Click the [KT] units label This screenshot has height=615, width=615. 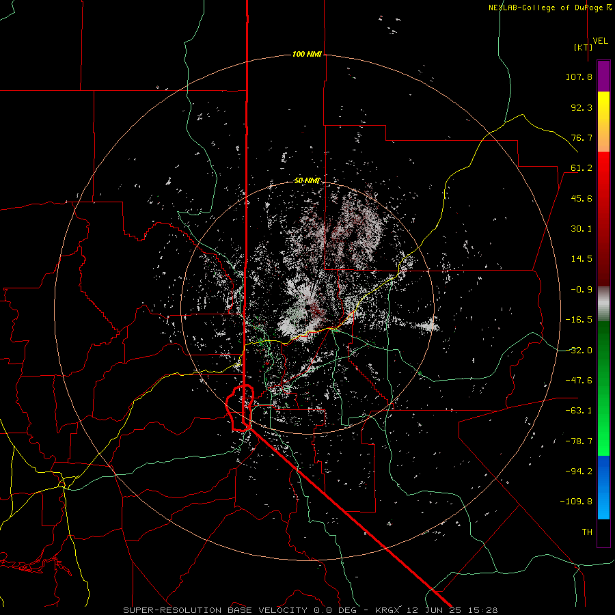(x=583, y=47)
